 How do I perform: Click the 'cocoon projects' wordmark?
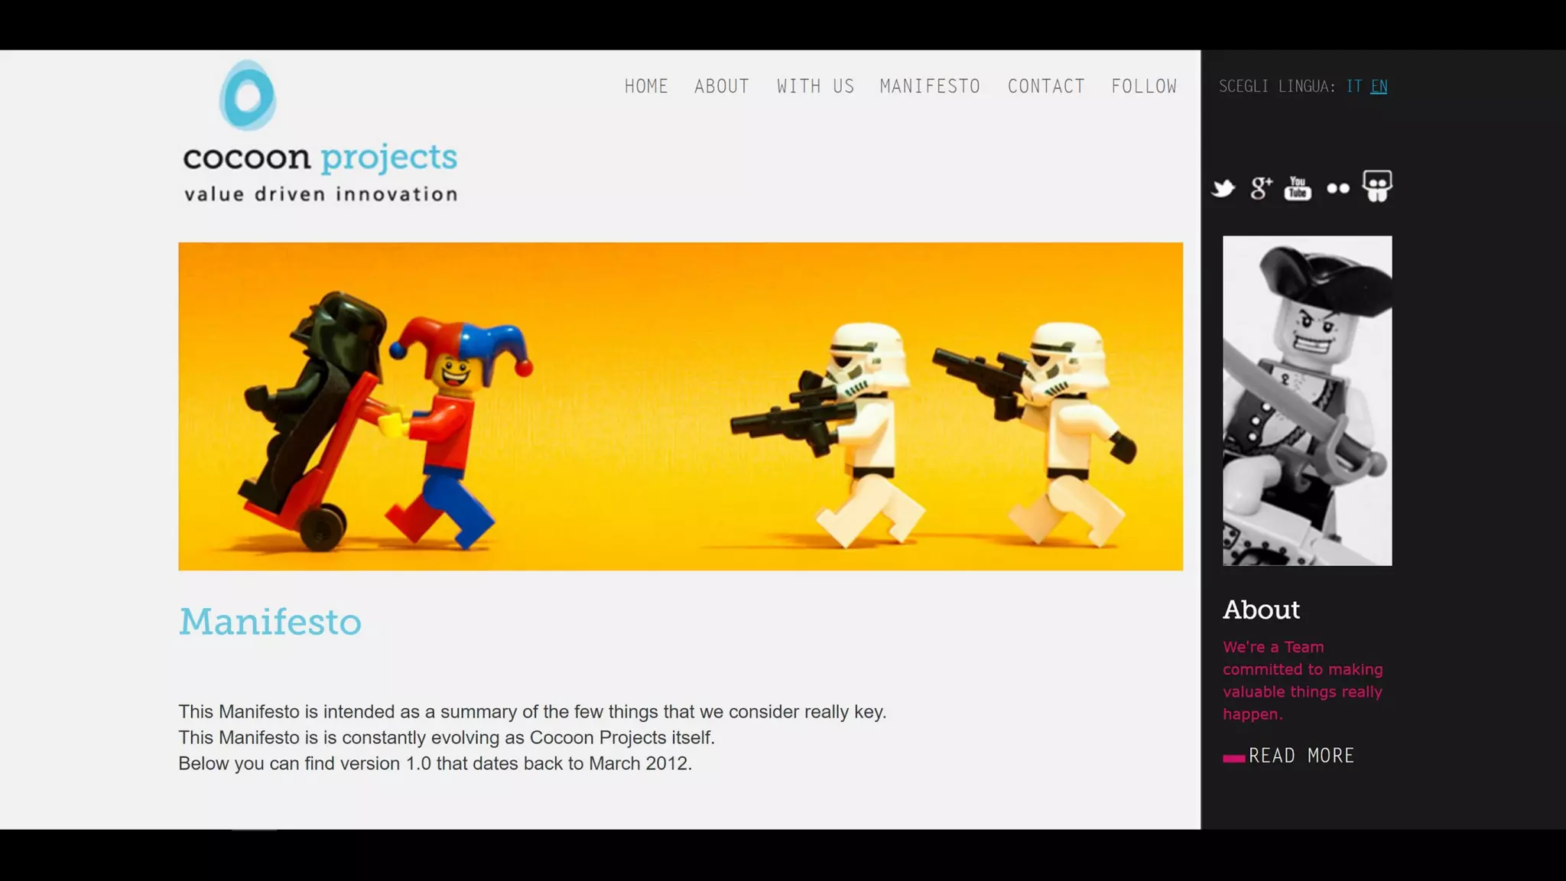click(x=320, y=158)
